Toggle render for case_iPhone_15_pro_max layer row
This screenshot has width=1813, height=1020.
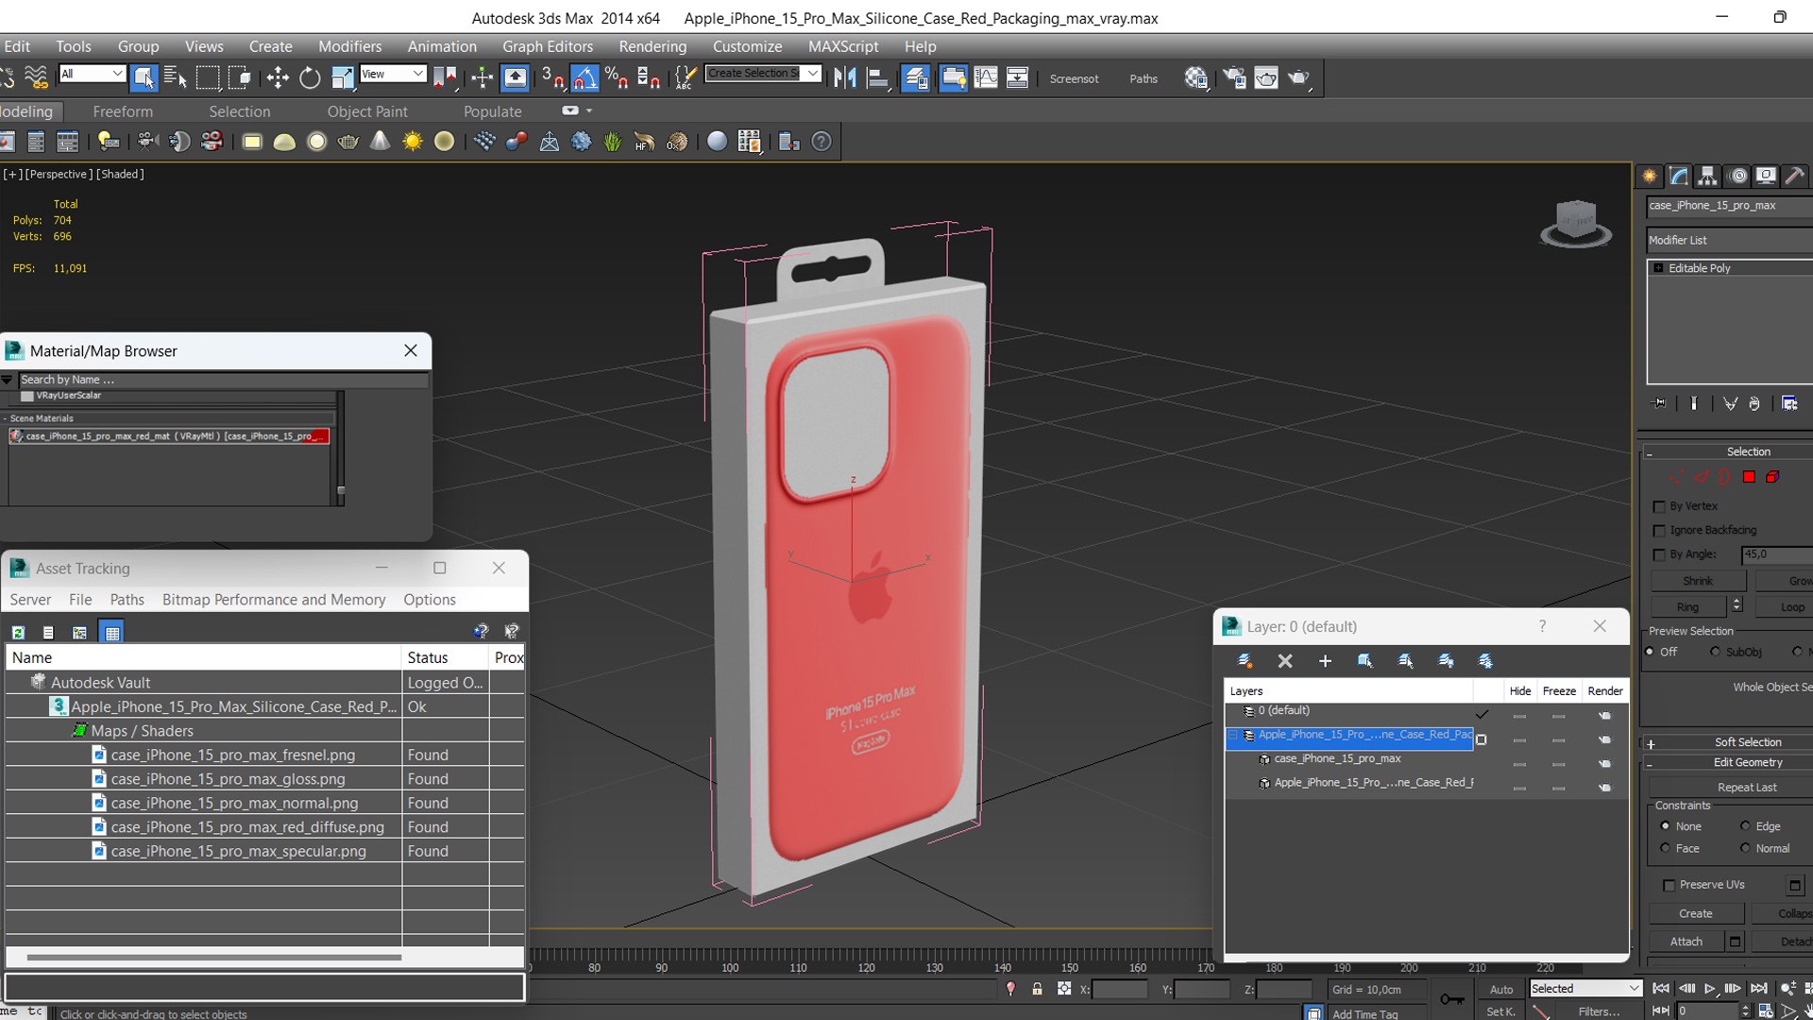(1604, 764)
